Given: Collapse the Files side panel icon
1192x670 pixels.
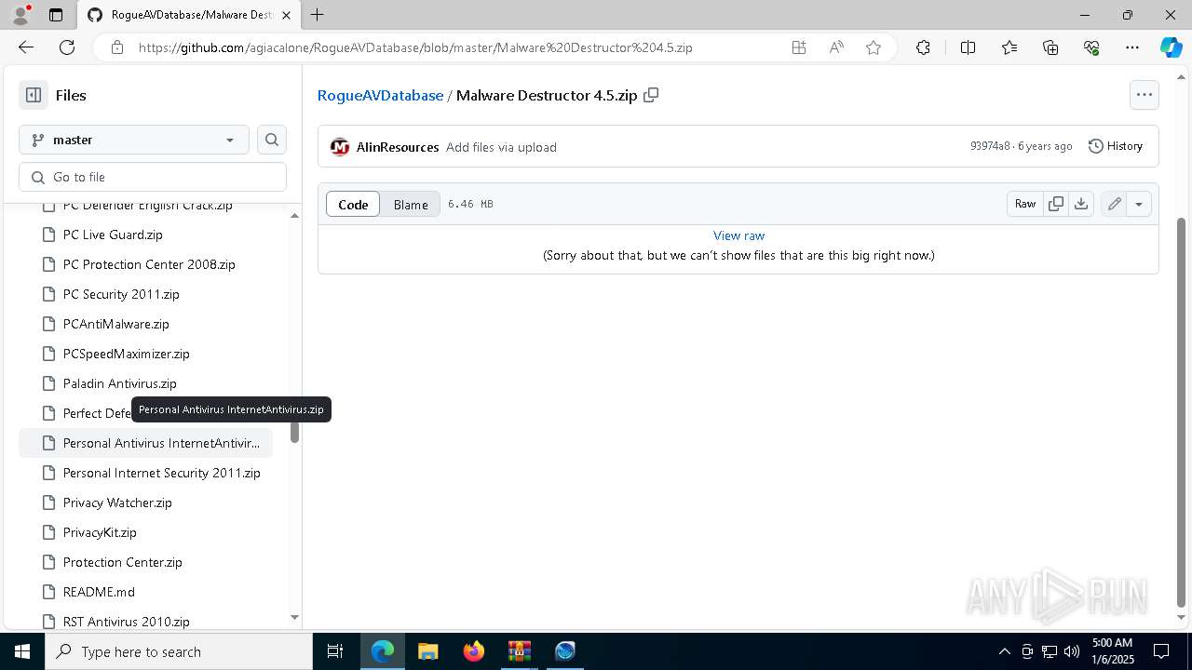Looking at the screenshot, I should pyautogui.click(x=34, y=95).
